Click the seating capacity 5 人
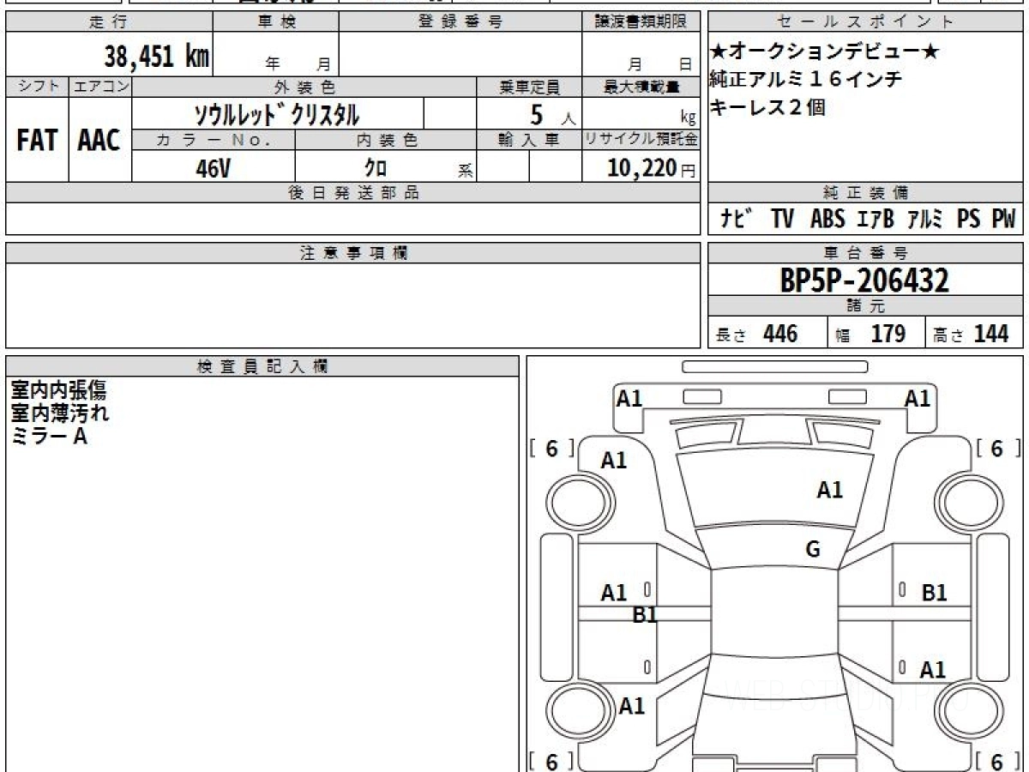This screenshot has width=1029, height=772. (x=553, y=114)
